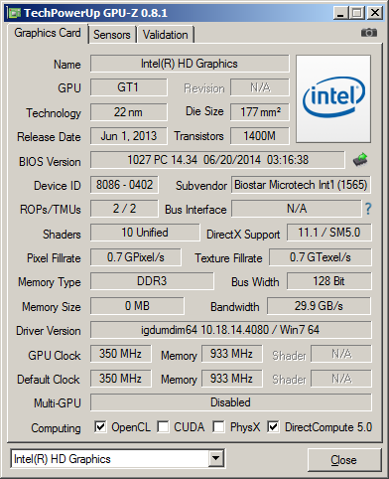Click the GPU-Z title bar app icon
389x479 pixels.
pos(14,13)
